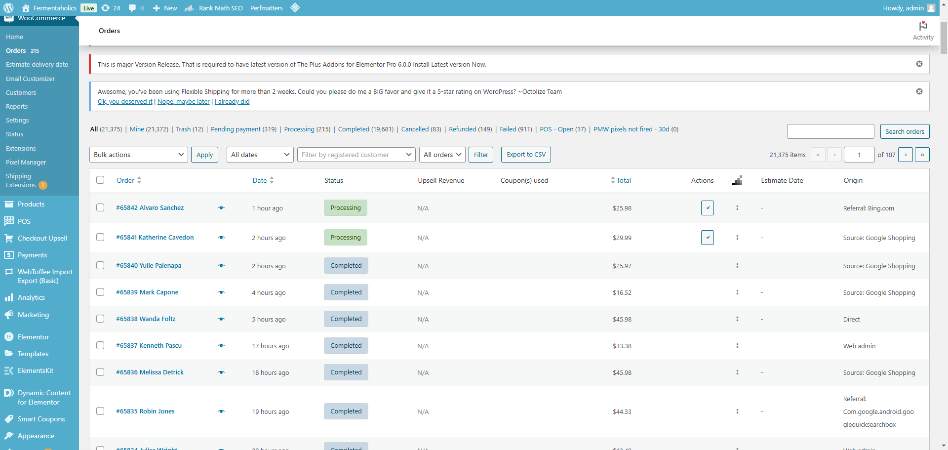Image resolution: width=948 pixels, height=450 pixels.
Task: Open three-dot menu for order #65835
Action: 737,411
